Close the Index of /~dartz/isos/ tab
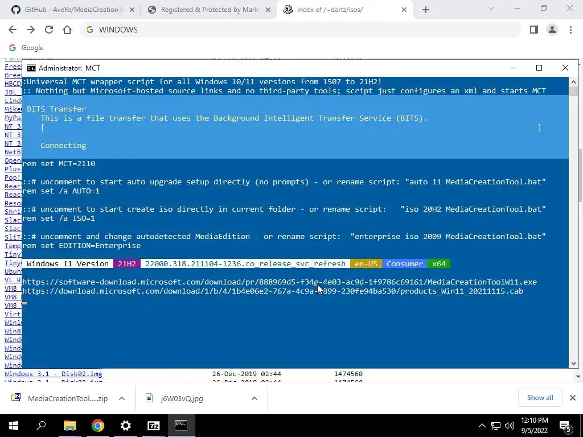583x437 pixels. 404,10
